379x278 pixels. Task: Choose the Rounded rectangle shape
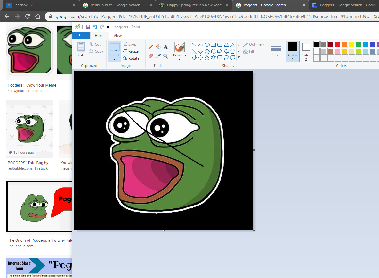coord(220,45)
